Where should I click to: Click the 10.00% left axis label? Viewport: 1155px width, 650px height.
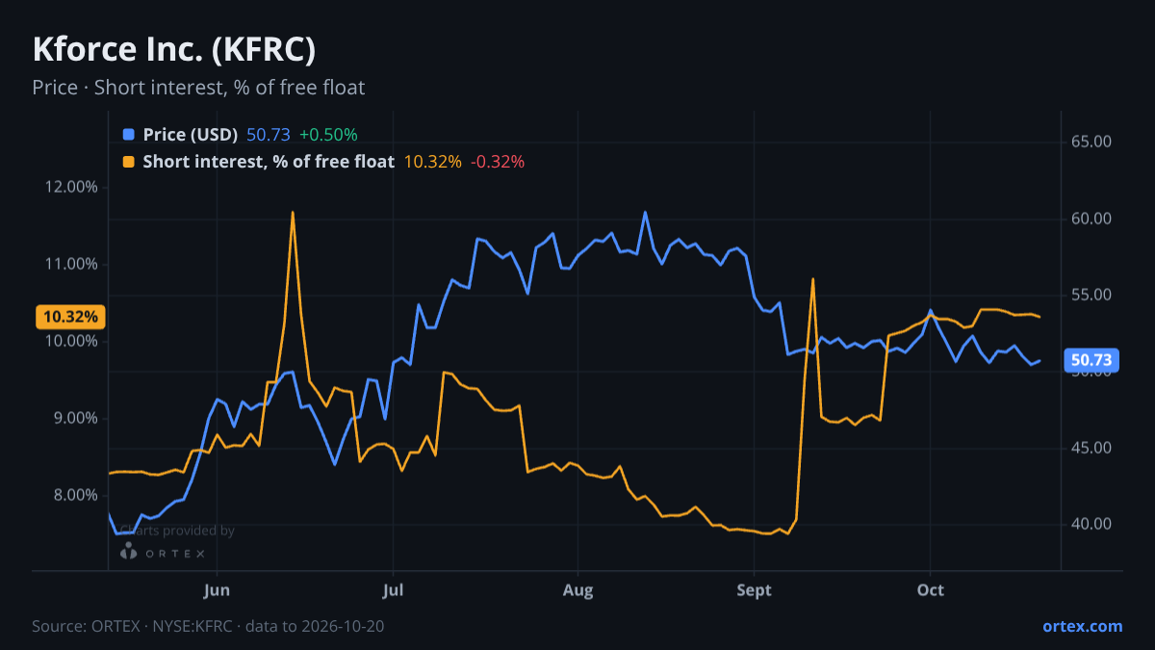[x=70, y=341]
